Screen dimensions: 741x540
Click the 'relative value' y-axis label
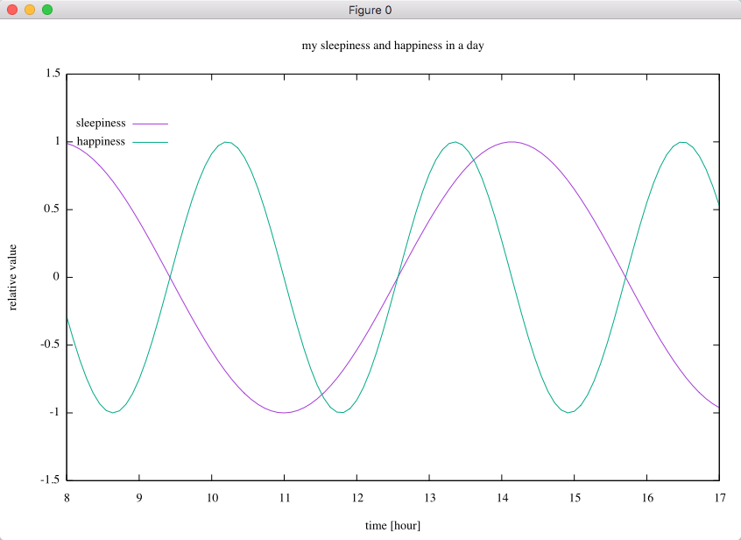(x=13, y=277)
